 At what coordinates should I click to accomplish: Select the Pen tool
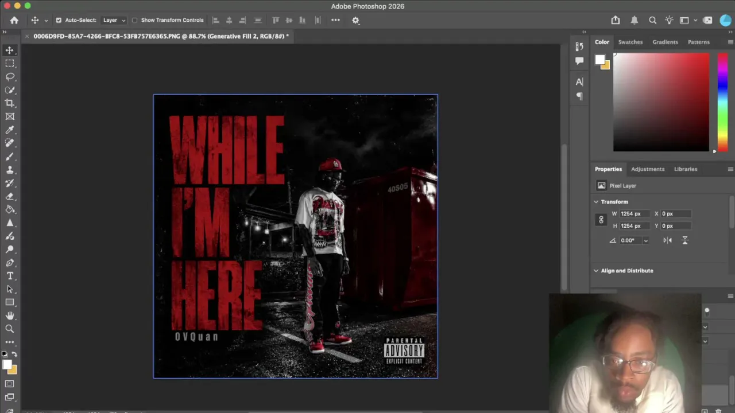click(10, 263)
